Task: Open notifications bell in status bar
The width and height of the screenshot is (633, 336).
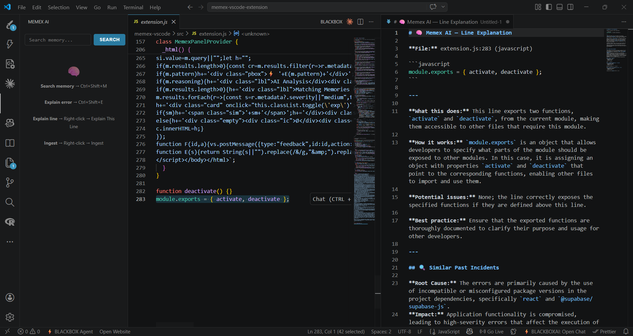Action: tap(626, 332)
